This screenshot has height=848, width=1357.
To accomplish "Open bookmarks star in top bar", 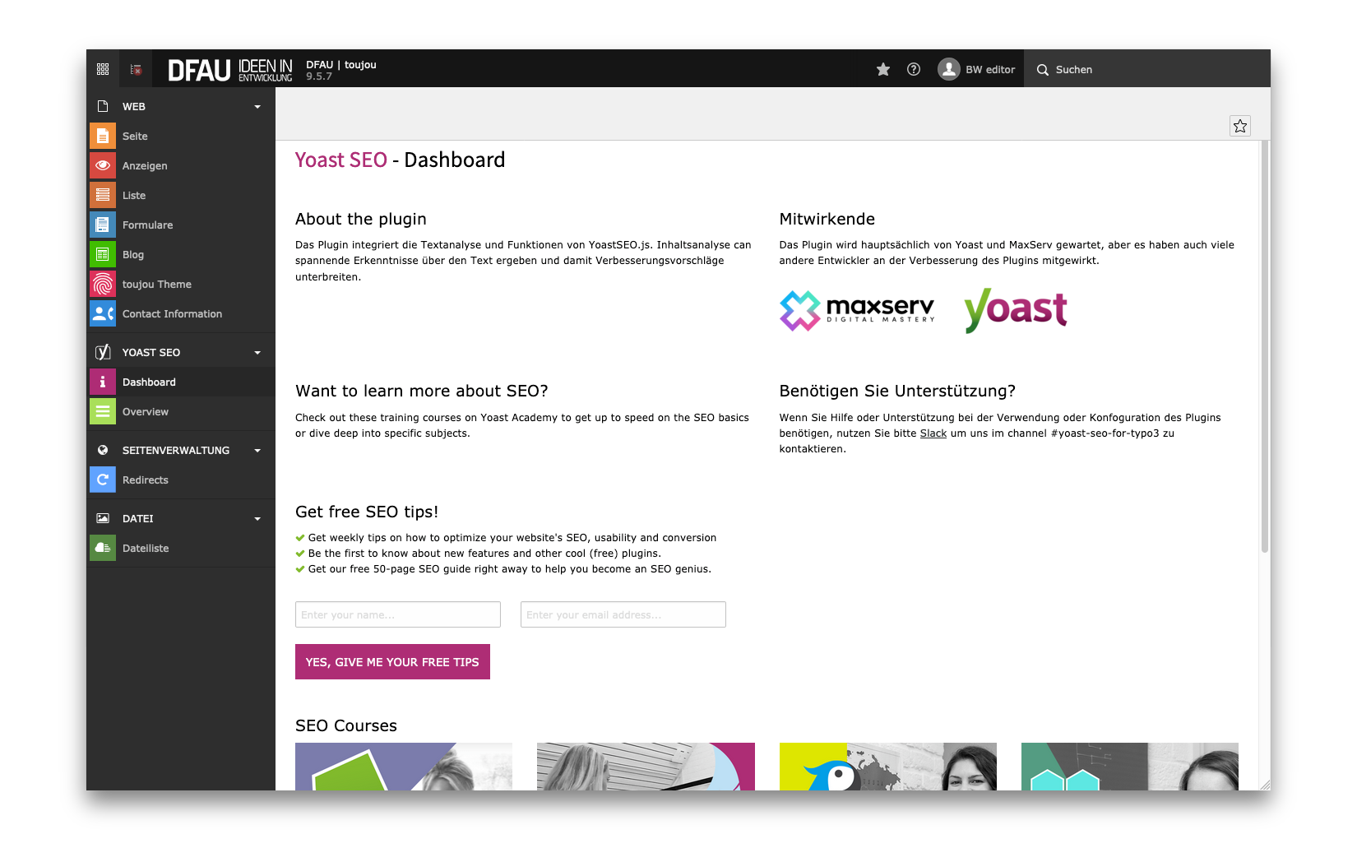I will (x=883, y=69).
